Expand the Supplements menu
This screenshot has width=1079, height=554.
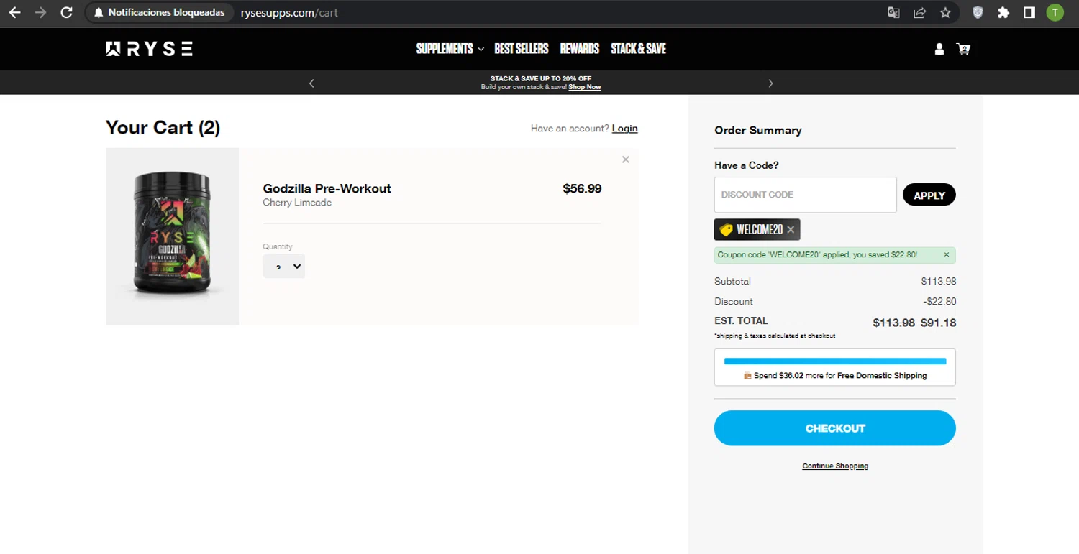coord(450,49)
